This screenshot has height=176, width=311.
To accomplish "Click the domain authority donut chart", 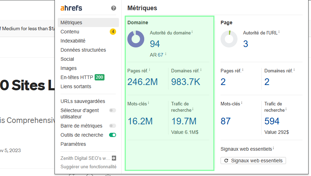I will tap(136, 39).
